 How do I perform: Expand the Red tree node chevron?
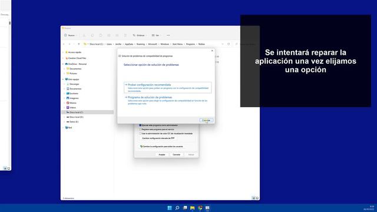pos(63,128)
